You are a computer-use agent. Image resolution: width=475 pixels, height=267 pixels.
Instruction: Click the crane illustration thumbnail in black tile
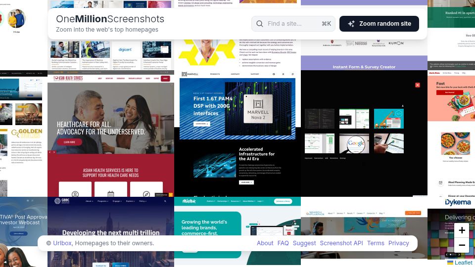389,119
